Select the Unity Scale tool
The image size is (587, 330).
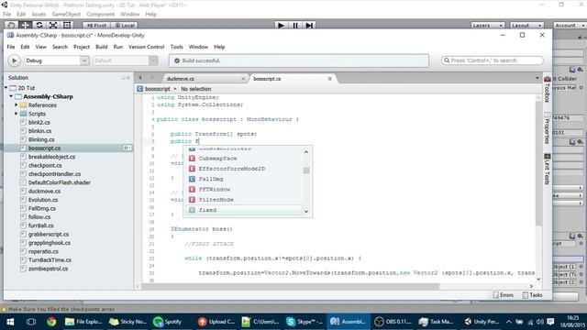click(x=53, y=25)
